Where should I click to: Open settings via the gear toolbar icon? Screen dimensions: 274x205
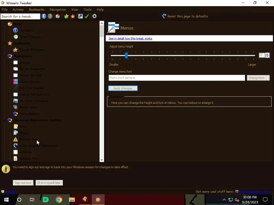click(x=94, y=16)
